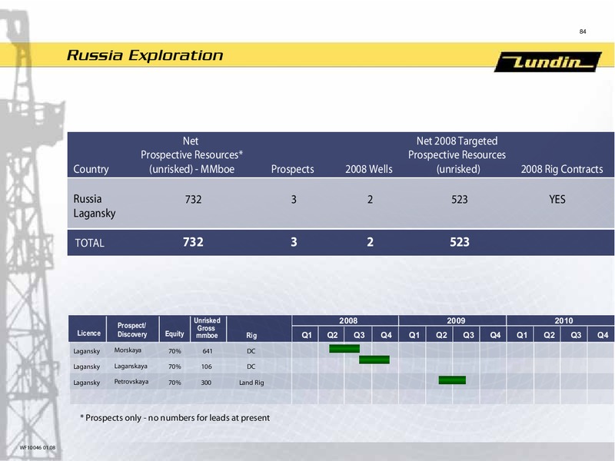The height and width of the screenshot is (461, 615).
Task: Click the Lundin logo
Action: click(548, 61)
